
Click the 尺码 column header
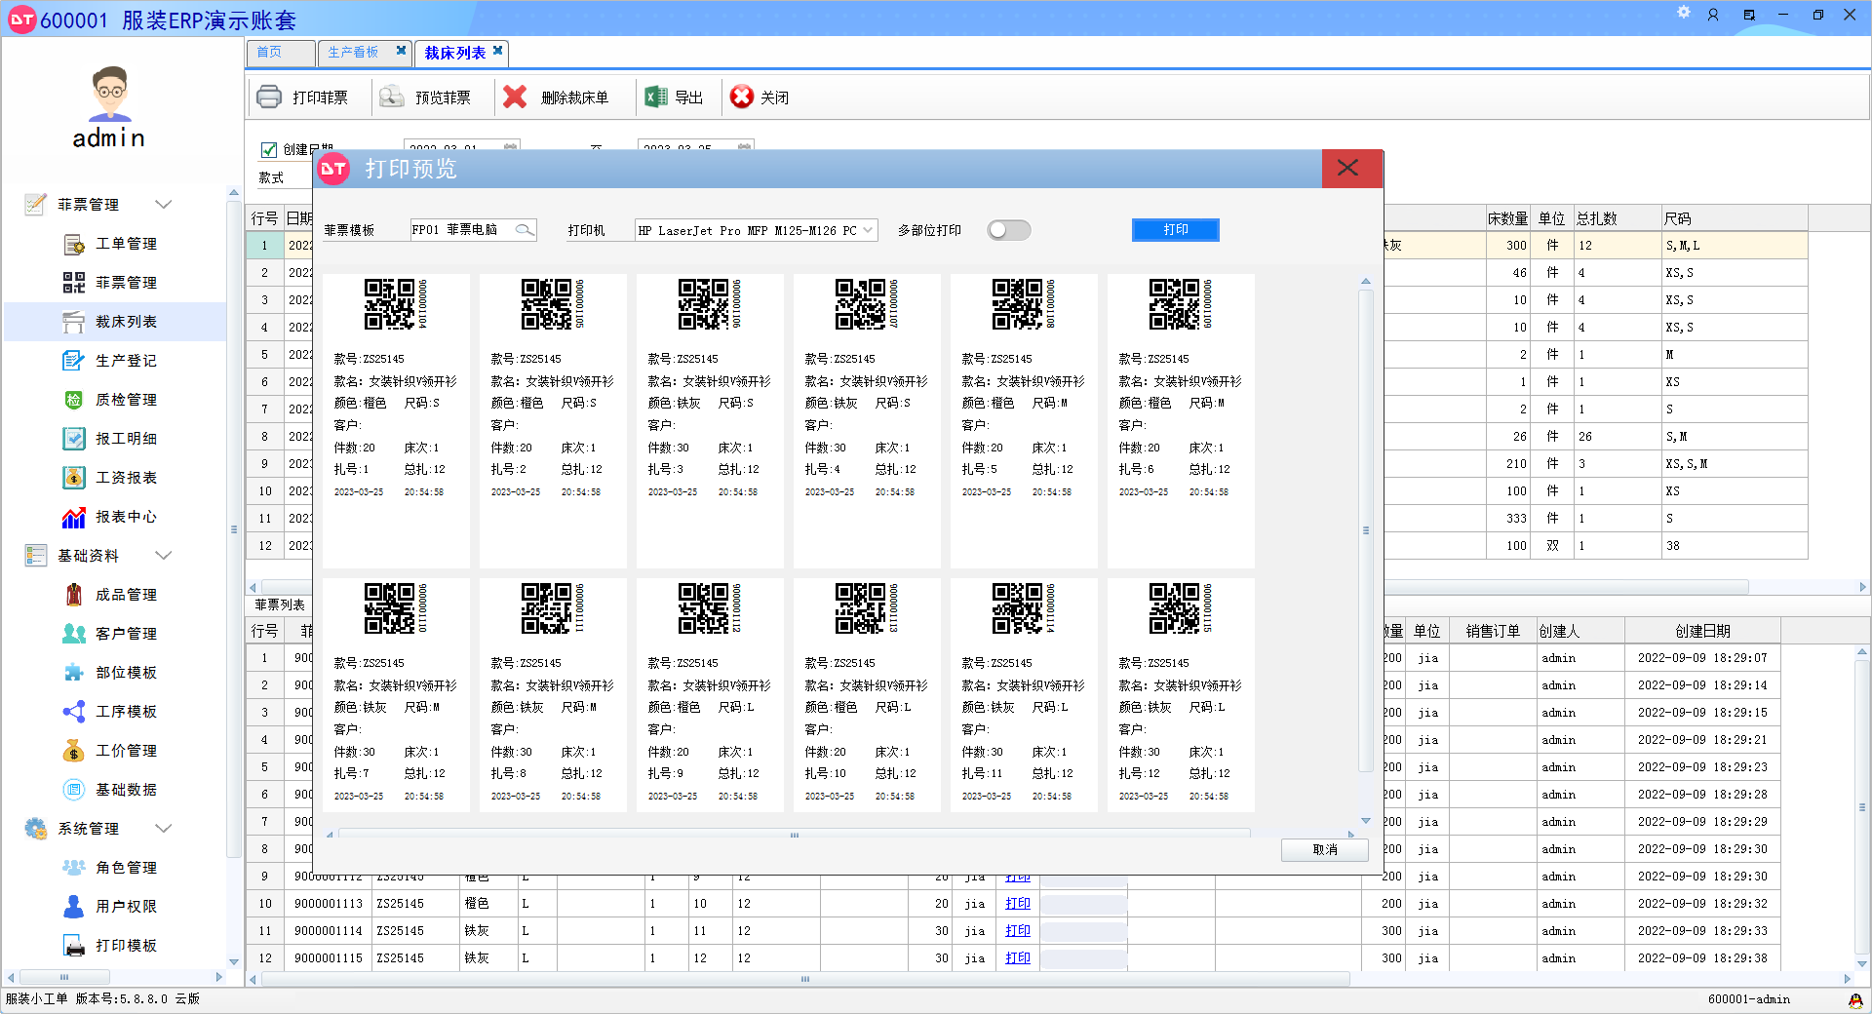[1735, 218]
